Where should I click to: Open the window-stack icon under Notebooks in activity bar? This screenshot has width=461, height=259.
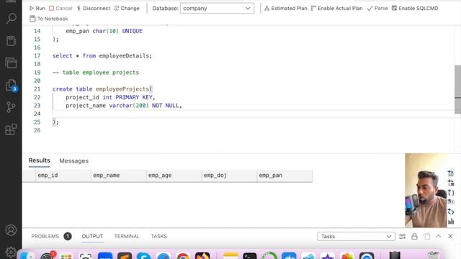point(11,63)
